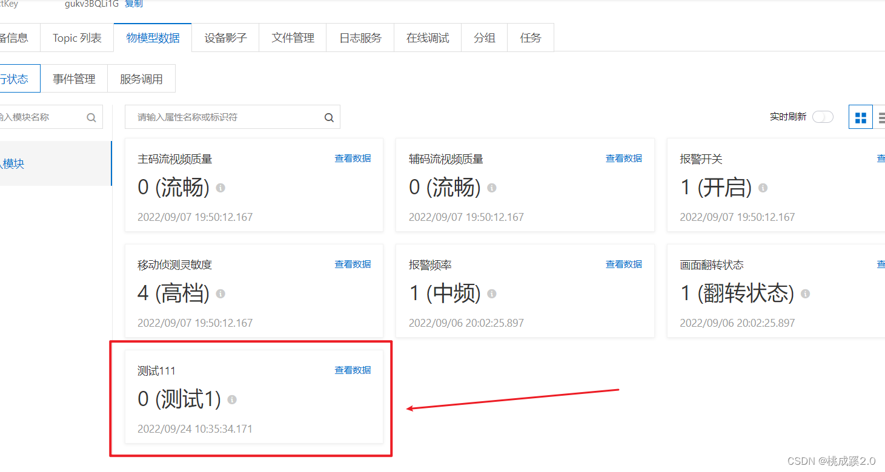Click info icon beside 4 (高档) value

tap(220, 293)
